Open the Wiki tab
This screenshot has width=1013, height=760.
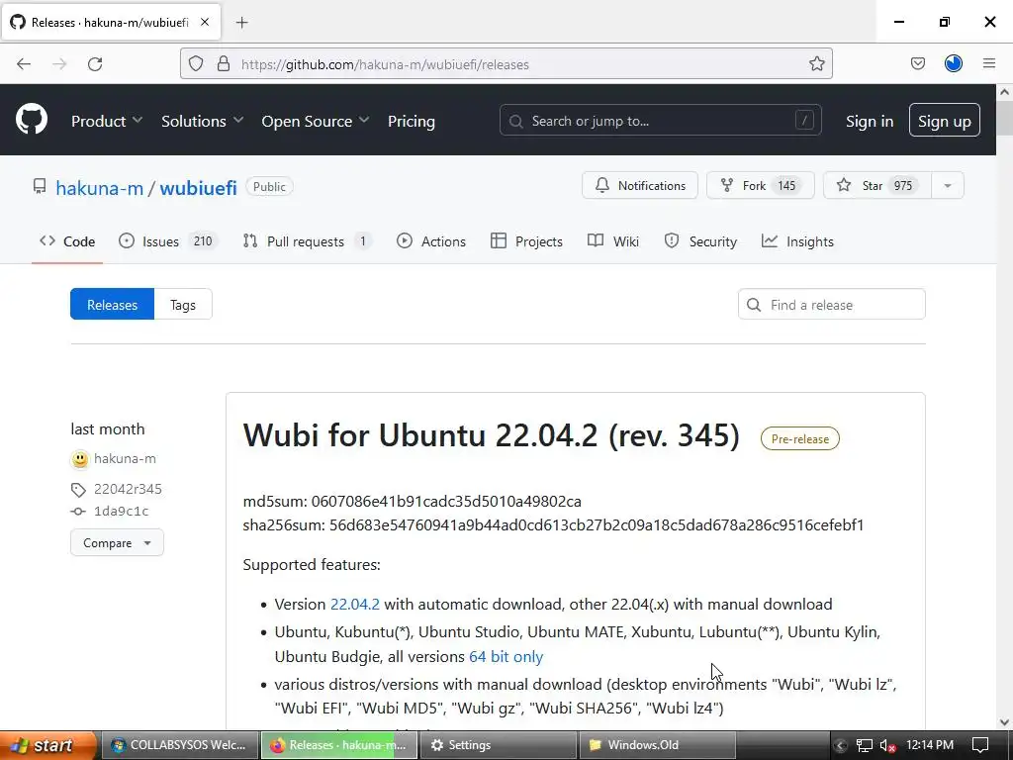(613, 241)
